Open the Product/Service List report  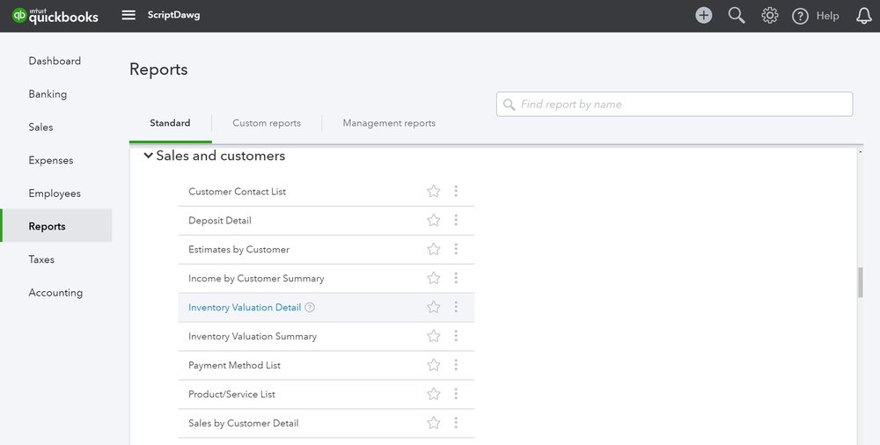(231, 395)
